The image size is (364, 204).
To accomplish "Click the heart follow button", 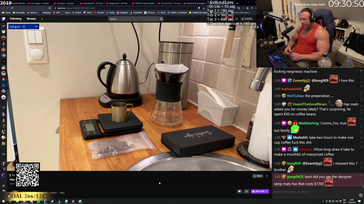I will (239, 192).
